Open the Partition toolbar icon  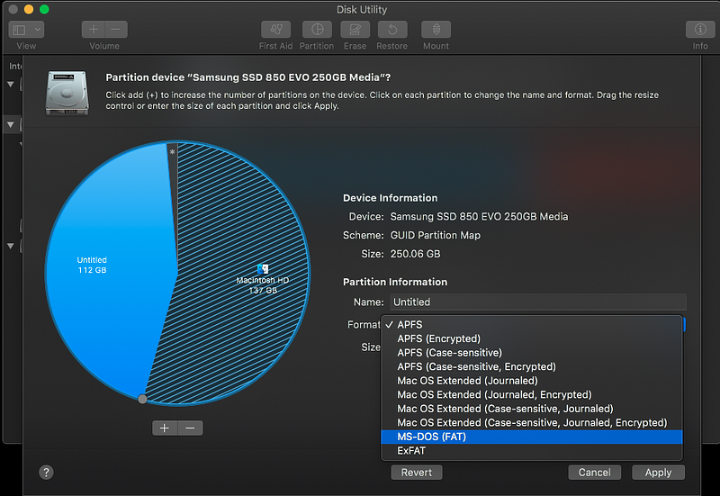[317, 30]
